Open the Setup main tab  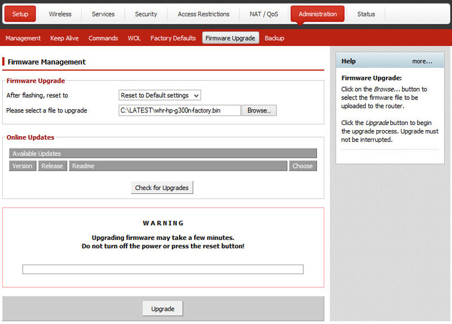coord(20,14)
